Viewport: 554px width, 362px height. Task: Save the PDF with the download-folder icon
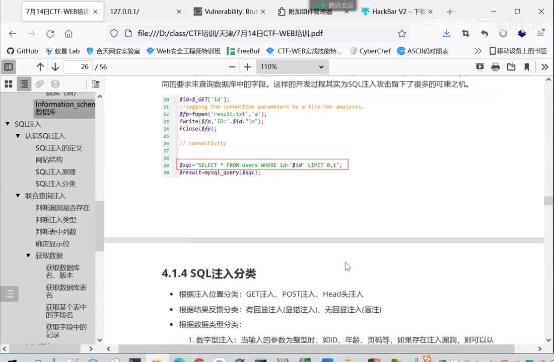(x=511, y=67)
